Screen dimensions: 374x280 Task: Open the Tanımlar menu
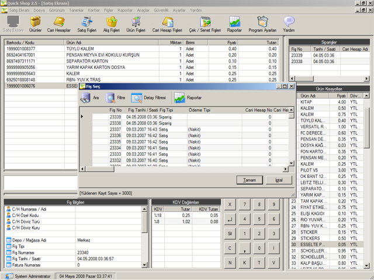(77, 10)
